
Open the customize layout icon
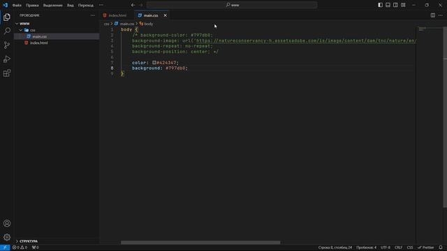(x=403, y=5)
